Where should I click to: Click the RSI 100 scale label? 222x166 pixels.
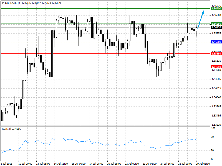213,128
